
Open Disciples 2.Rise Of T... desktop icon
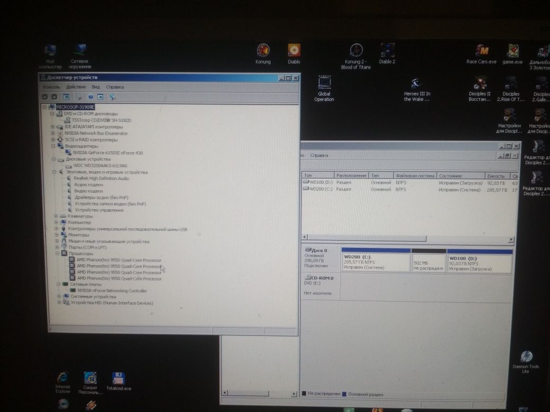tap(511, 89)
